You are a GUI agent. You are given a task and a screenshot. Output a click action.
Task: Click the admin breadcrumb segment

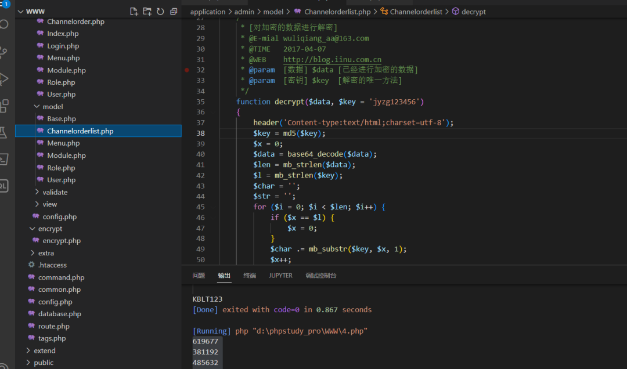tap(244, 12)
